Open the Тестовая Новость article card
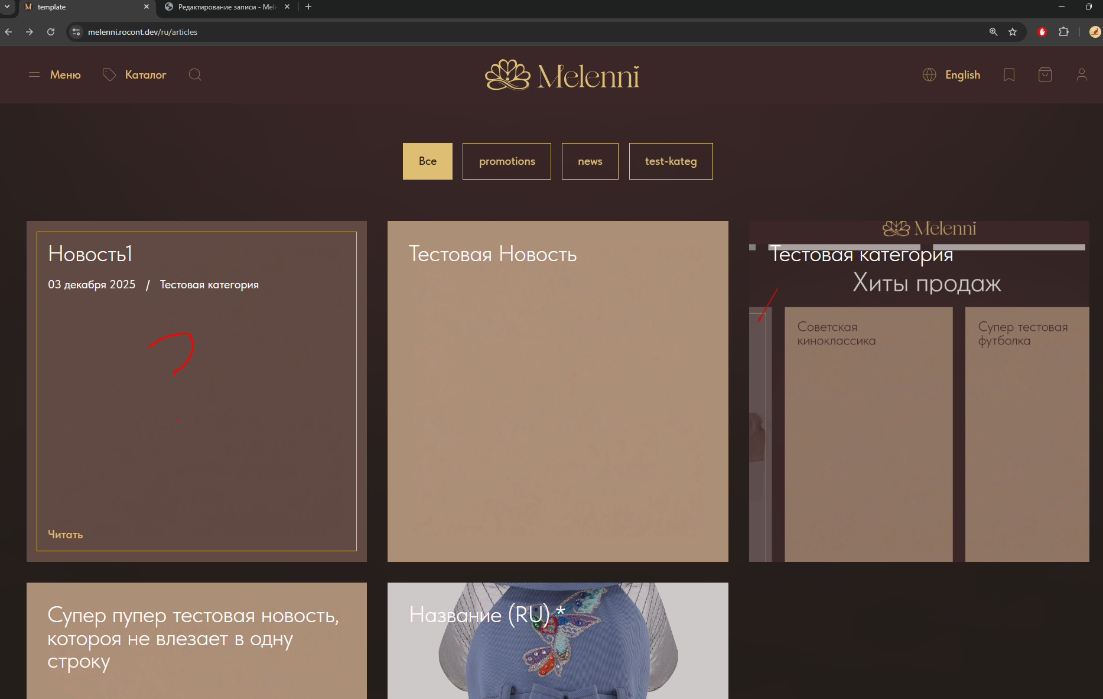1103x699 pixels. (557, 391)
